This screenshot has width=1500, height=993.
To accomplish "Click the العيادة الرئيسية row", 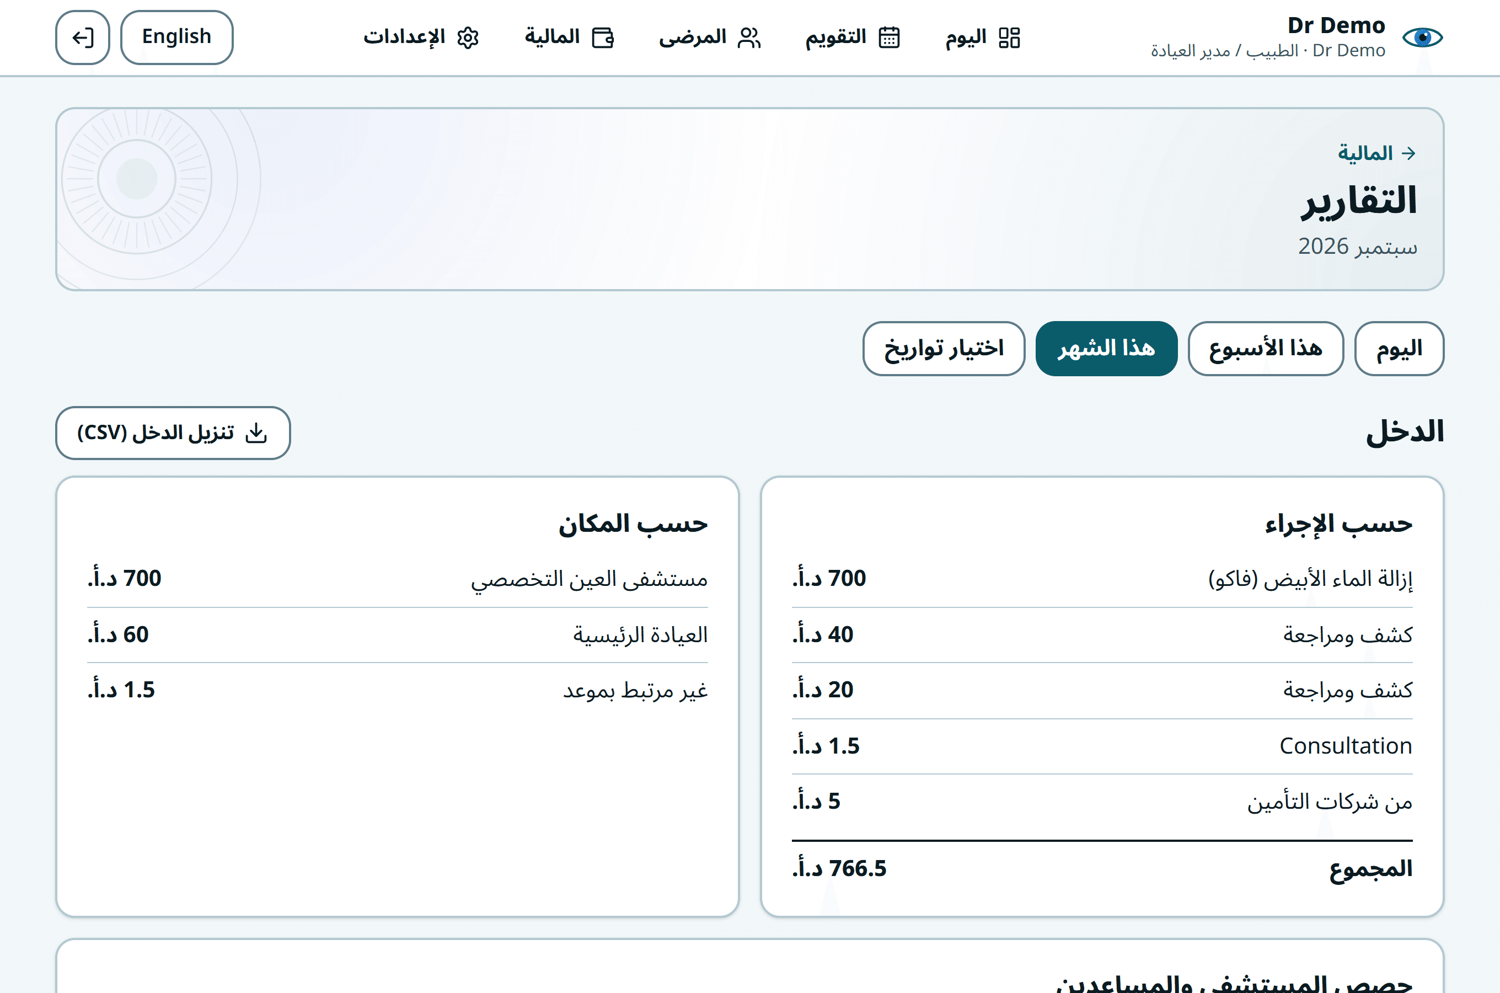I will pyautogui.click(x=398, y=634).
